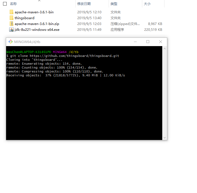The image size is (197, 193).
Task: Click the Compressing objects: 100% line
Action: (x=55, y=71)
